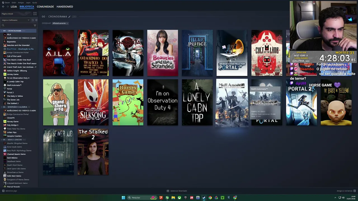Open the A Lonely Cabin Trip cover
This screenshot has height=201, width=358.
(x=197, y=102)
